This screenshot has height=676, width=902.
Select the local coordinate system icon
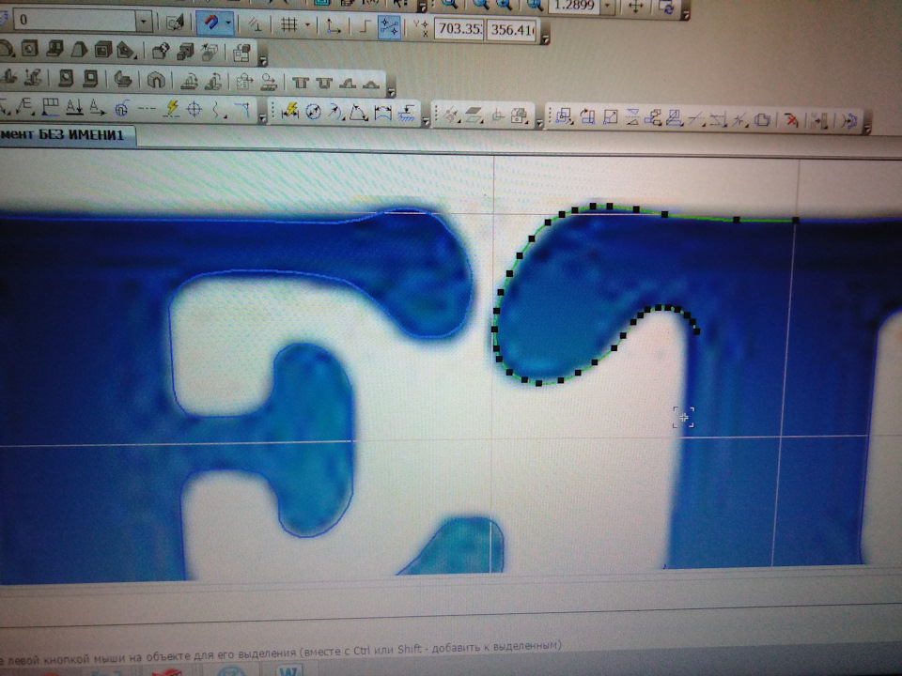tap(333, 26)
